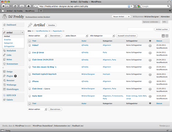Click the Links chain icon

(4, 55)
